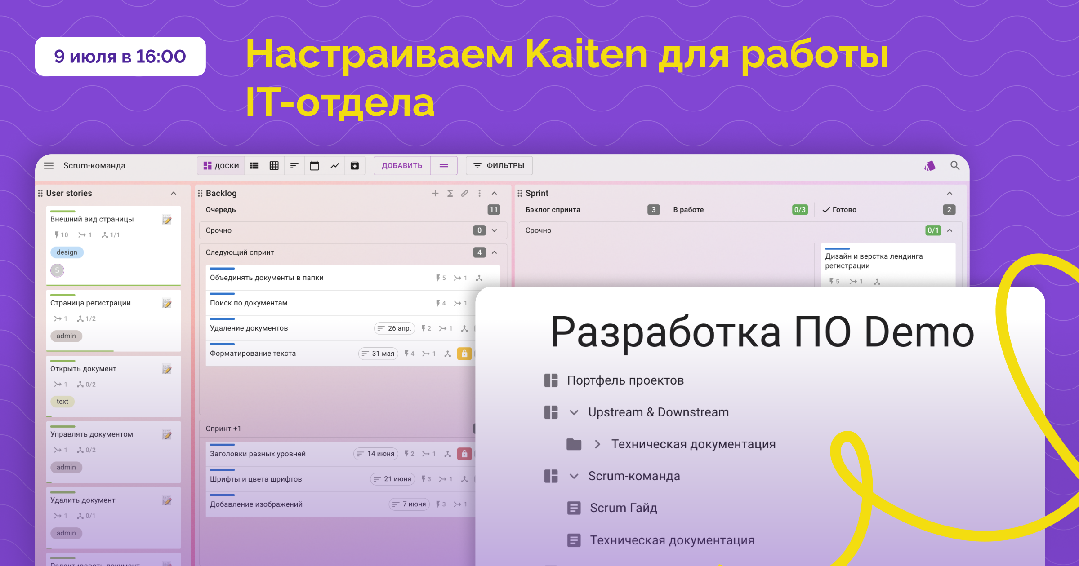Click the 14 июня due date chip
Image resolution: width=1079 pixels, height=566 pixels.
[376, 454]
